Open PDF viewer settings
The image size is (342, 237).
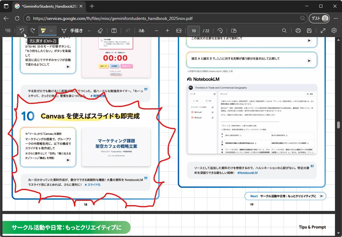pyautogui.click(x=334, y=30)
